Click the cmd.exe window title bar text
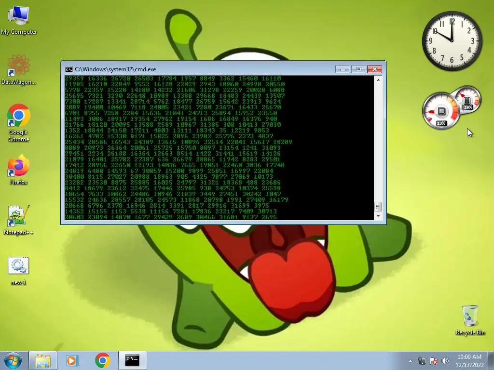Image resolution: width=494 pixels, height=370 pixels. click(x=115, y=69)
